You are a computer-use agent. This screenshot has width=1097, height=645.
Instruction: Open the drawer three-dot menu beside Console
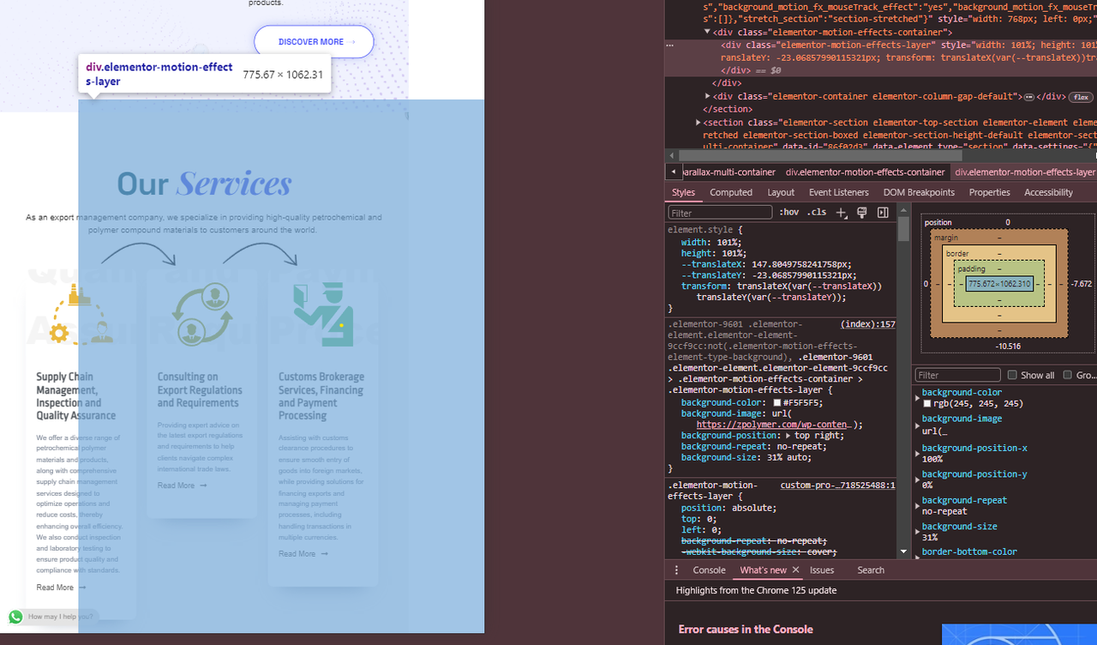click(676, 570)
